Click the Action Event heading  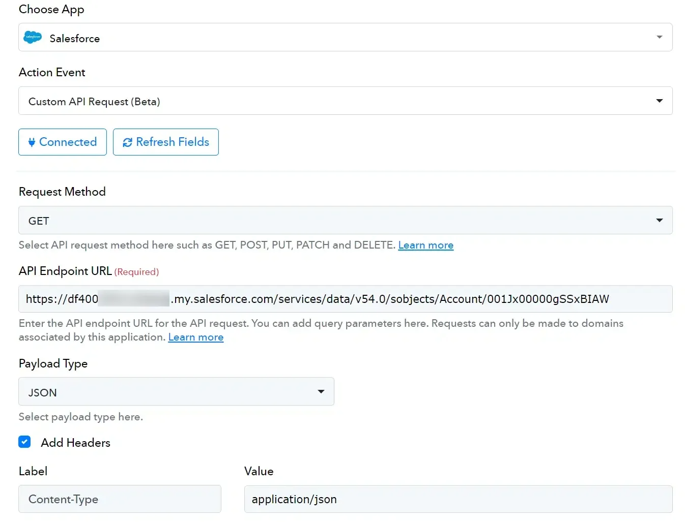point(52,72)
